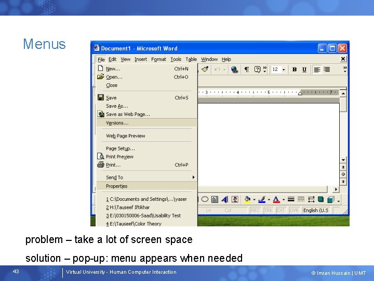Select Properties in the File menu
Screen dimensions: 374x281
click(146, 186)
